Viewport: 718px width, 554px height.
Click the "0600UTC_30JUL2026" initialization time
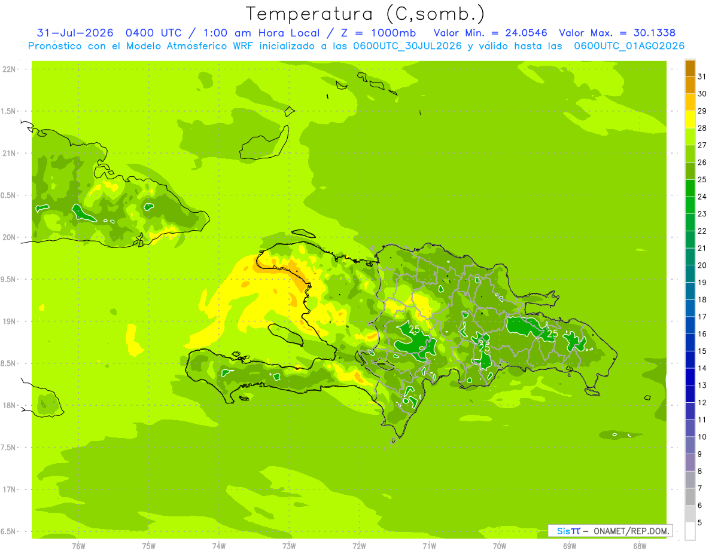click(407, 46)
